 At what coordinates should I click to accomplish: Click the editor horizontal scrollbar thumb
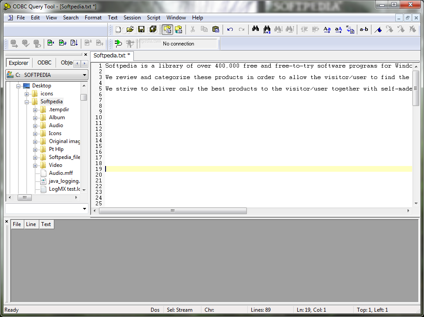(173, 211)
